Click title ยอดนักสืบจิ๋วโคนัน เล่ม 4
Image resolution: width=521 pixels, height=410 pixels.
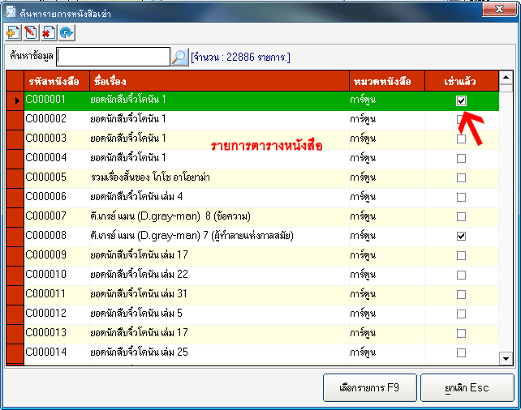pyautogui.click(x=136, y=197)
